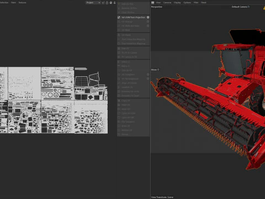Click the Set UVW from Projection command
This screenshot has height=199, width=265.
click(x=134, y=17)
